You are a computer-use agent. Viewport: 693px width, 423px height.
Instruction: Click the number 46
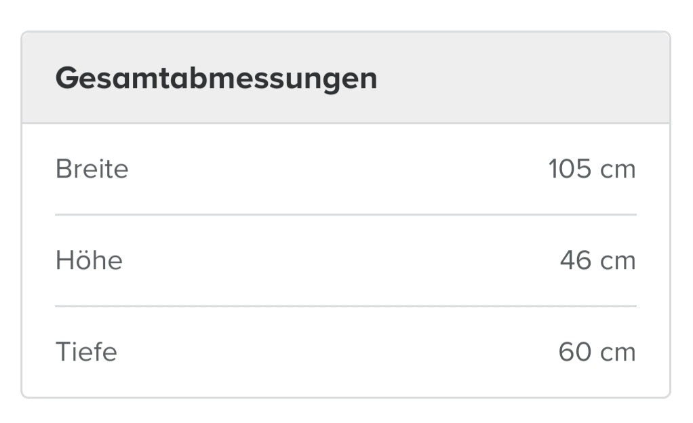[576, 260]
